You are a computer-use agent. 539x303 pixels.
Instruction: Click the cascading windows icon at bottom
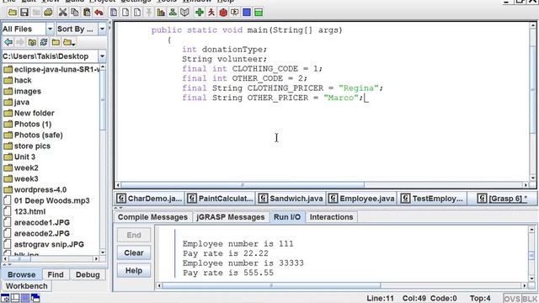pyautogui.click(x=35, y=298)
